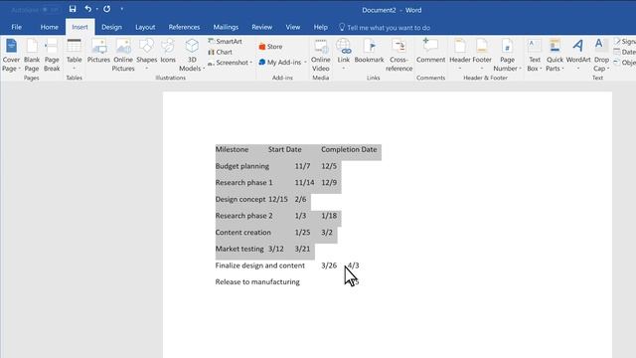Open the Drop Cap menu

pos(601,56)
